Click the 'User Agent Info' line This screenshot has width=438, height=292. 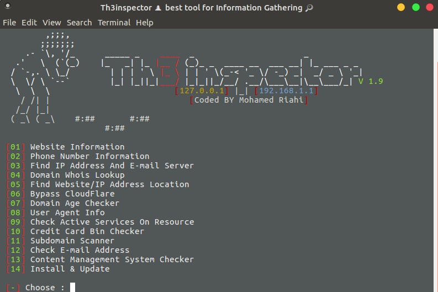coord(67,213)
